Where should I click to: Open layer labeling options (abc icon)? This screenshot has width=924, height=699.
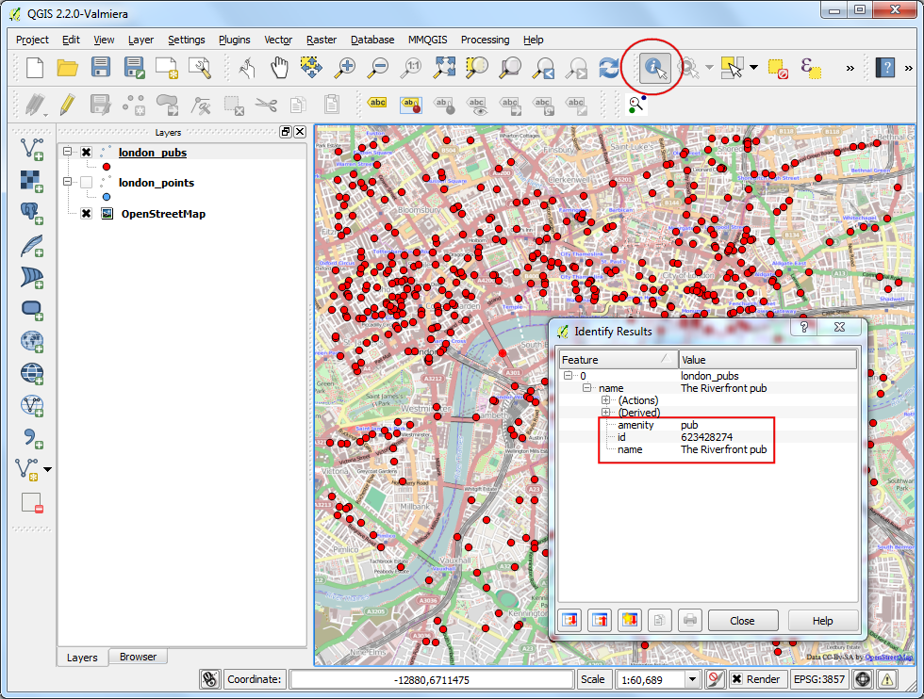(x=377, y=104)
